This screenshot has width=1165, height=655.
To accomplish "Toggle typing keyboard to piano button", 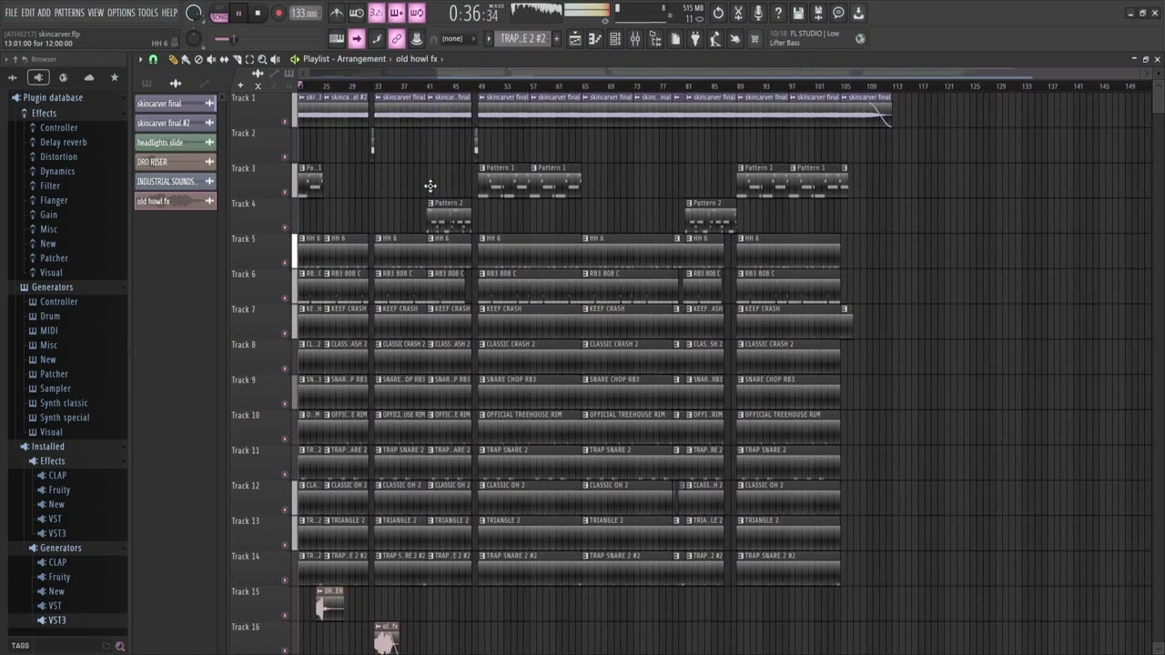I will 336,39.
